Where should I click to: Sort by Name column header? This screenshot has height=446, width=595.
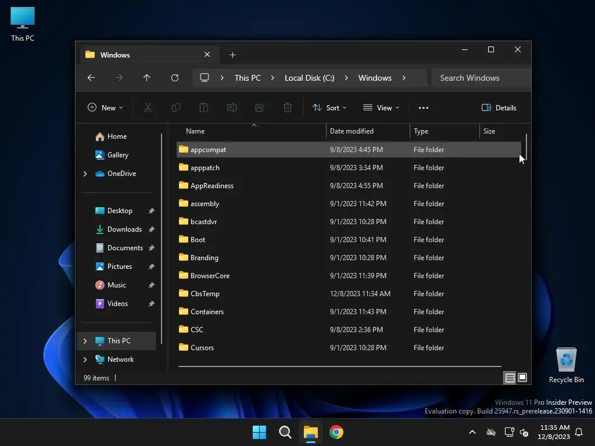point(250,131)
